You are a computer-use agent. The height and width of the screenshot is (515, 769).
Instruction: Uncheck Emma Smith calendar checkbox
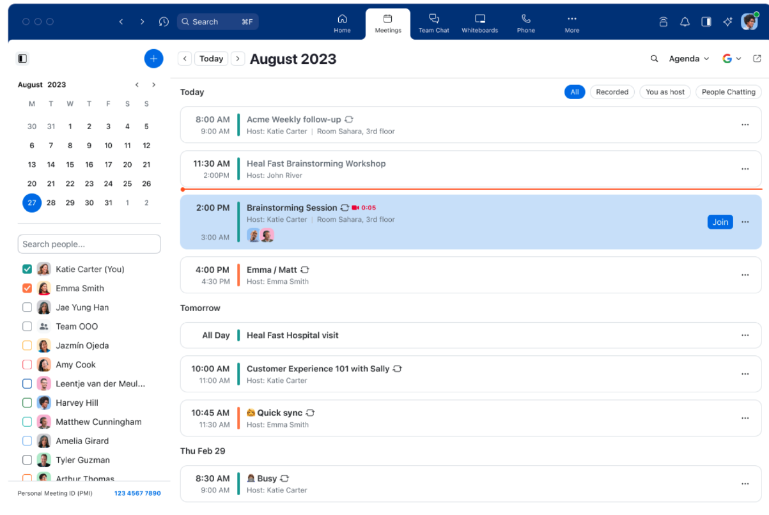pos(27,288)
